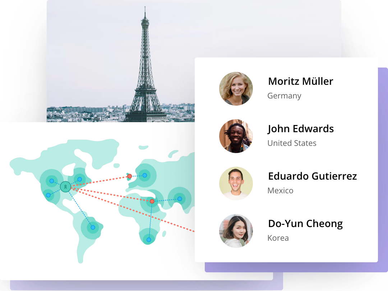Select the John Edwards name text
This screenshot has height=291, width=388.
point(301,129)
